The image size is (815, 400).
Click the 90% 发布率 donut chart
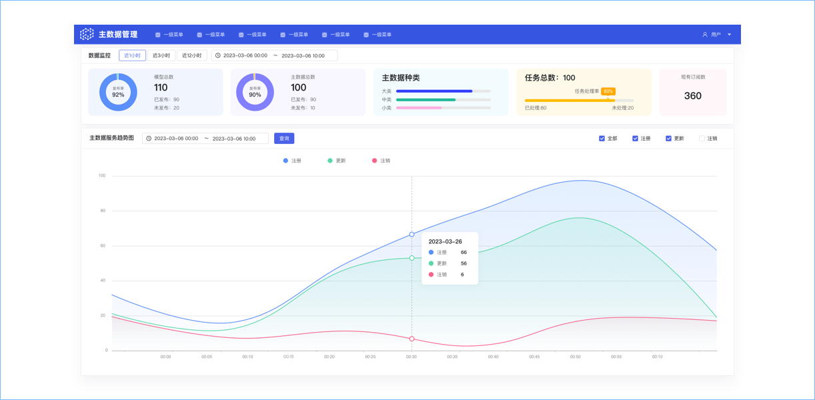(255, 92)
